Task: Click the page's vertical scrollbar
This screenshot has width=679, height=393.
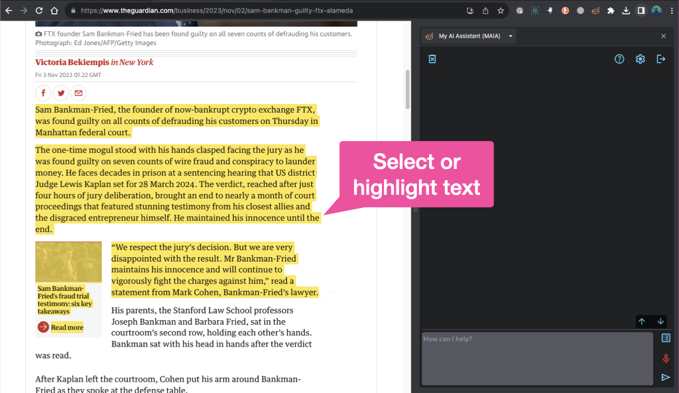Action: (408, 89)
